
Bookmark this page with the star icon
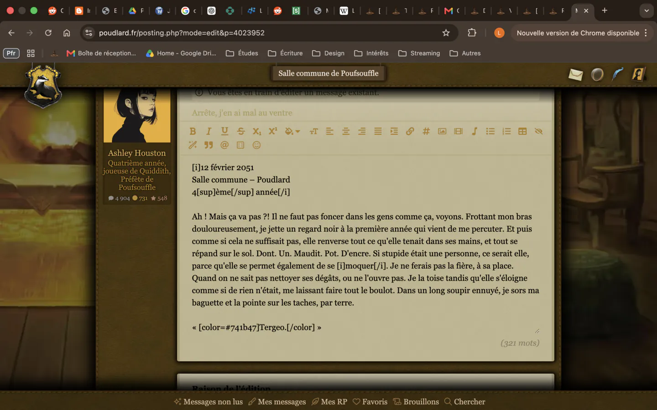[x=446, y=33]
